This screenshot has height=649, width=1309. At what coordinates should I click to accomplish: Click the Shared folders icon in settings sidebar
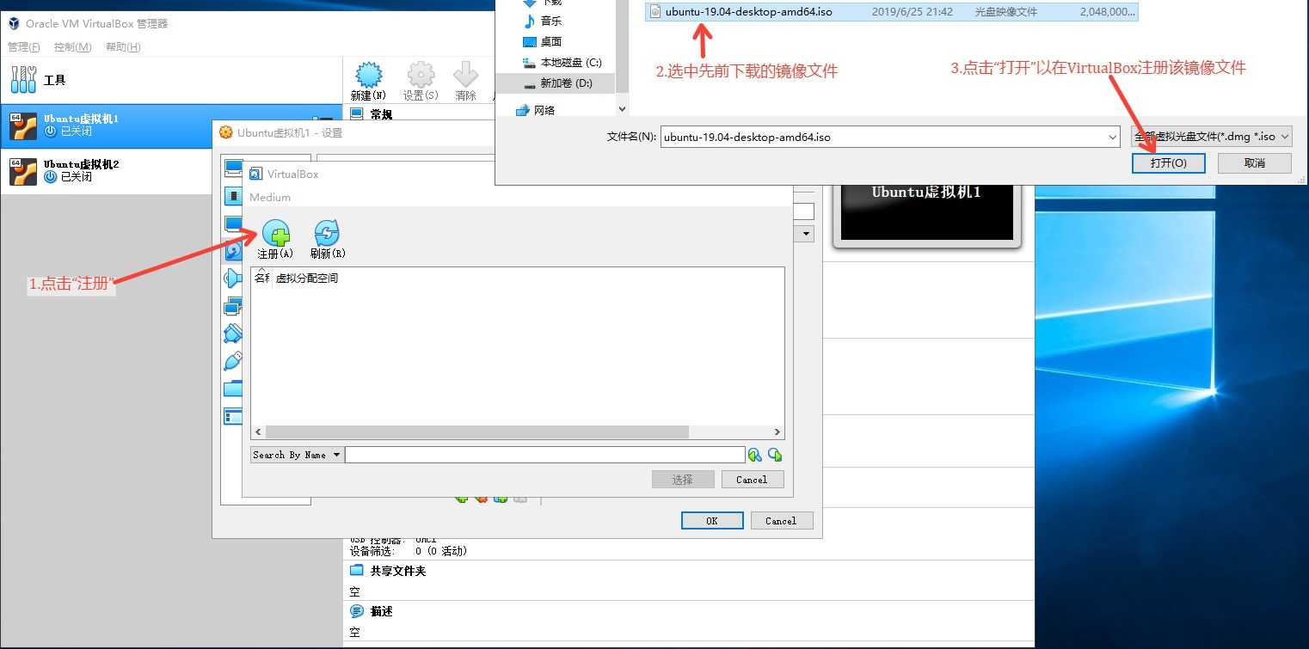[x=232, y=389]
